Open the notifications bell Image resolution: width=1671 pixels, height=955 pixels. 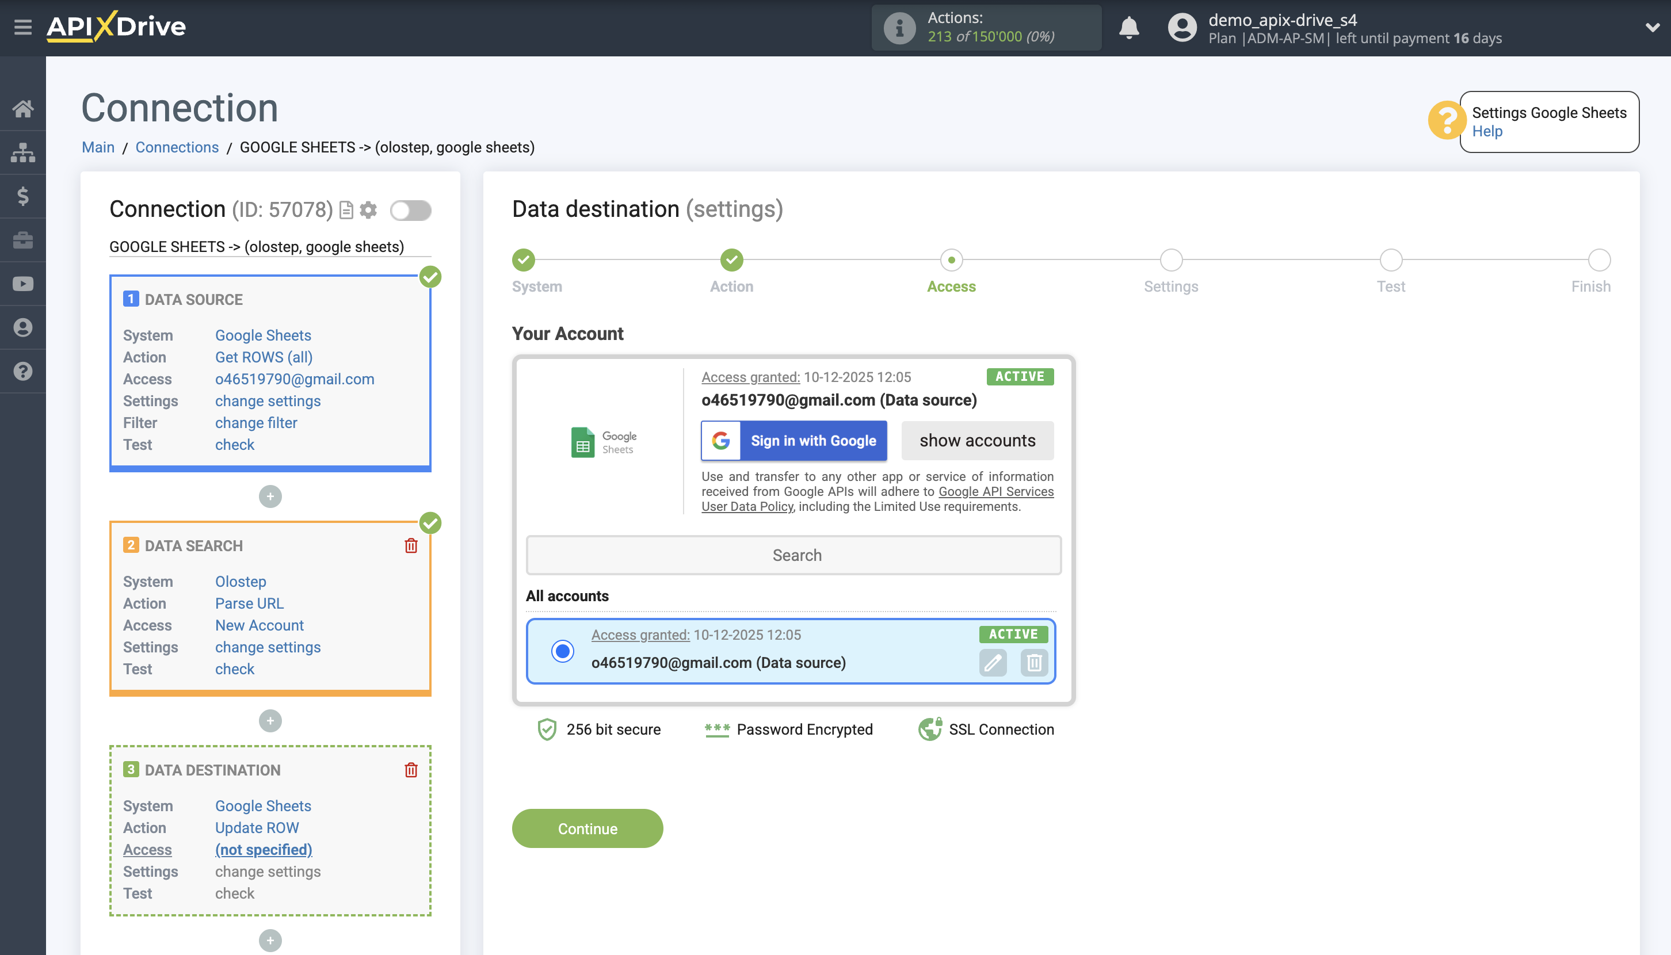1130,28
